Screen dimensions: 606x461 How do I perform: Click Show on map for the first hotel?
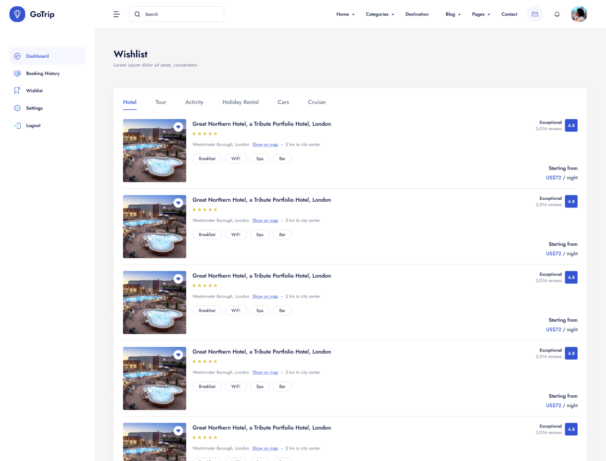(x=265, y=144)
